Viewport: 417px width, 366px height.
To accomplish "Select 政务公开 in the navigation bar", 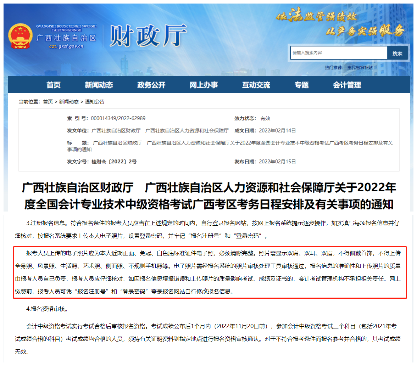I will coord(151,85).
